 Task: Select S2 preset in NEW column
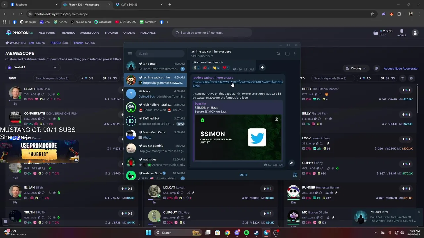click(x=110, y=78)
